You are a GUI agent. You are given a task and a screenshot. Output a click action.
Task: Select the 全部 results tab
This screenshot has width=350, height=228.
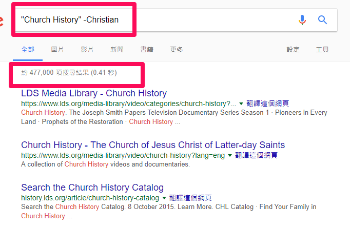pos(28,49)
